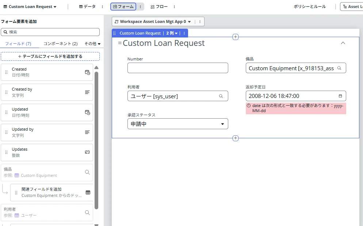
Task: Click the search icon in 備品 form field
Action: tap(339, 68)
